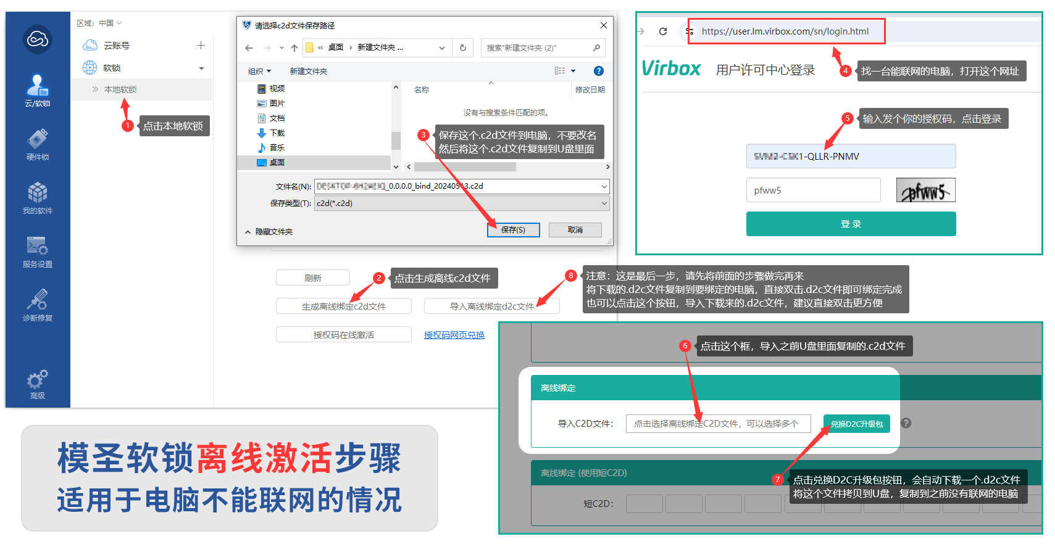Viewport: 1055px width, 547px height.
Task: Open 我的软件 in the sidebar
Action: pos(37,197)
